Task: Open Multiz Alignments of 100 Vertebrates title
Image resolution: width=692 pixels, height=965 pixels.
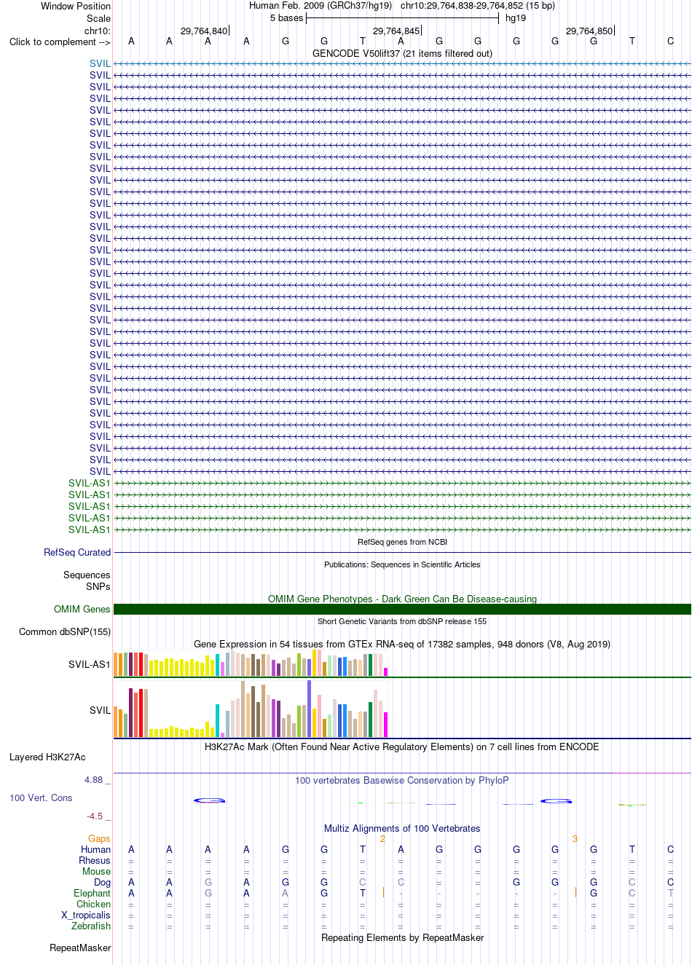Action: click(402, 828)
